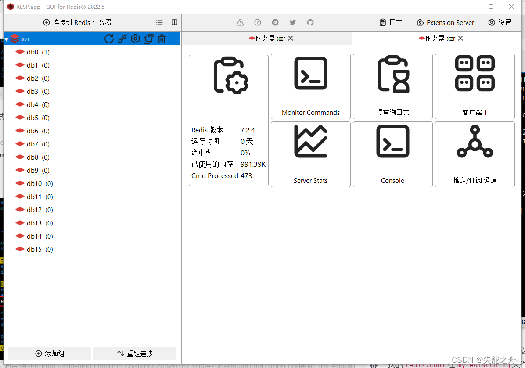525x368 pixels.
Task: View 客户端 1 client connections
Action: point(475,86)
